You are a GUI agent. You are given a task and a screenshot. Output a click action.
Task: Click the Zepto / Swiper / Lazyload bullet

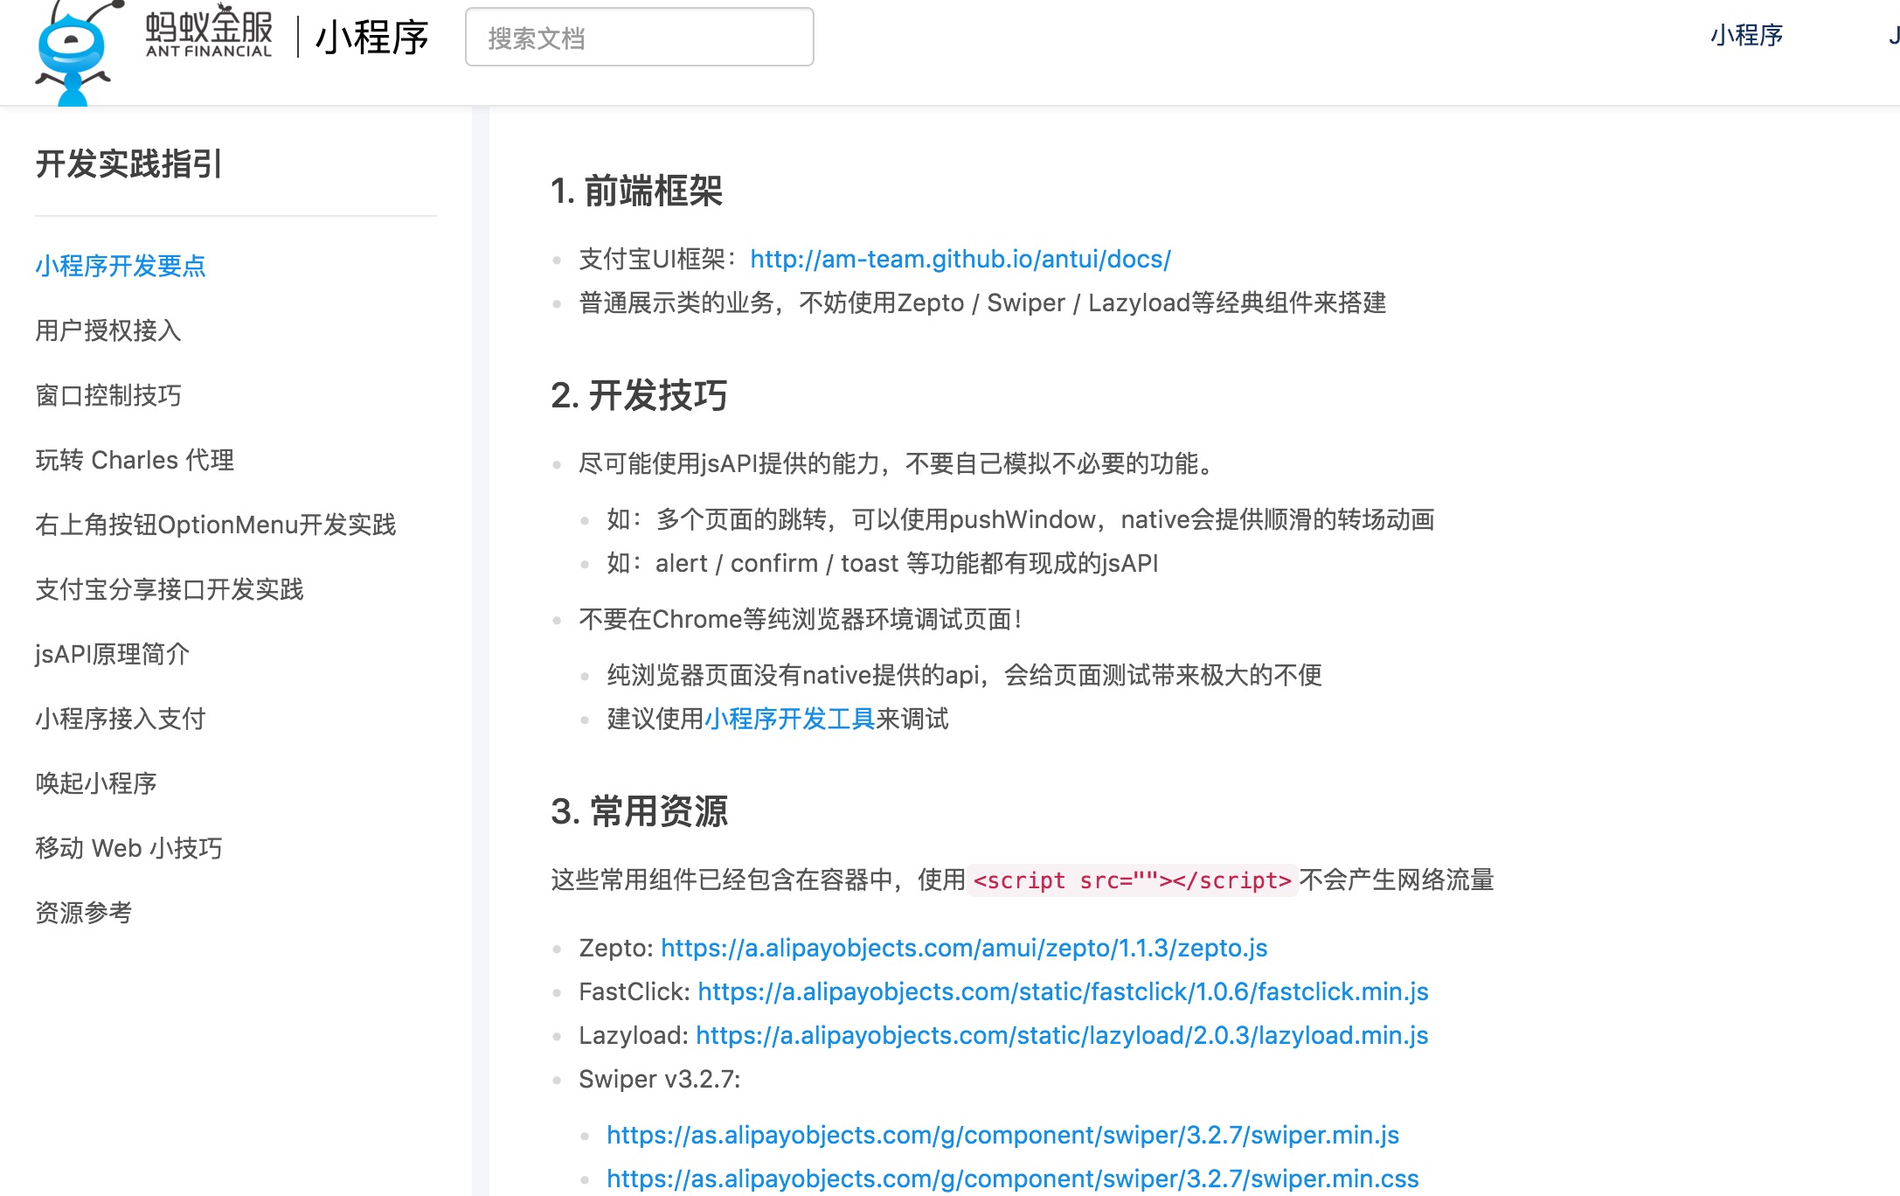982,302
